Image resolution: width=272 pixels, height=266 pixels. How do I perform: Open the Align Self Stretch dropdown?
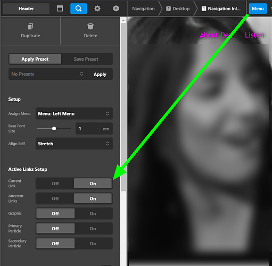pyautogui.click(x=74, y=144)
